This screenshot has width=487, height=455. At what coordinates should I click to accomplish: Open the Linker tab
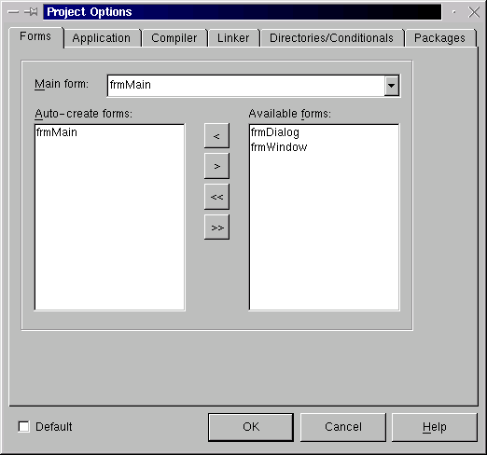click(x=233, y=38)
